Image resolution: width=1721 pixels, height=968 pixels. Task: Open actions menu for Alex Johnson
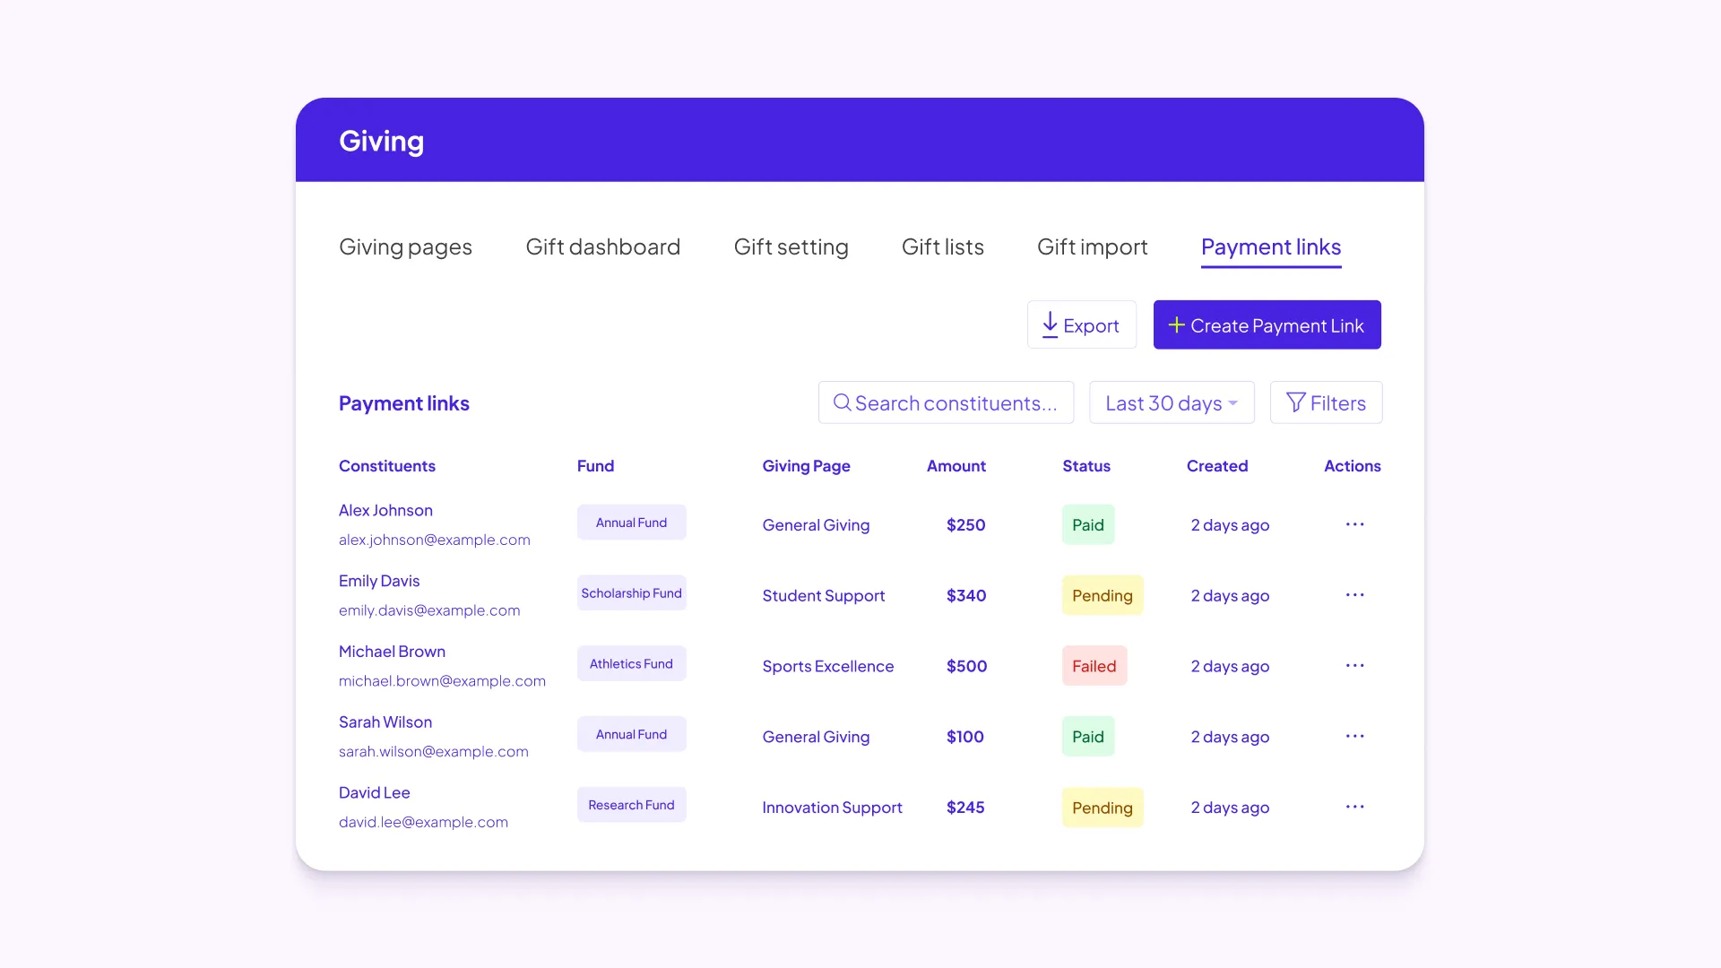[1354, 524]
